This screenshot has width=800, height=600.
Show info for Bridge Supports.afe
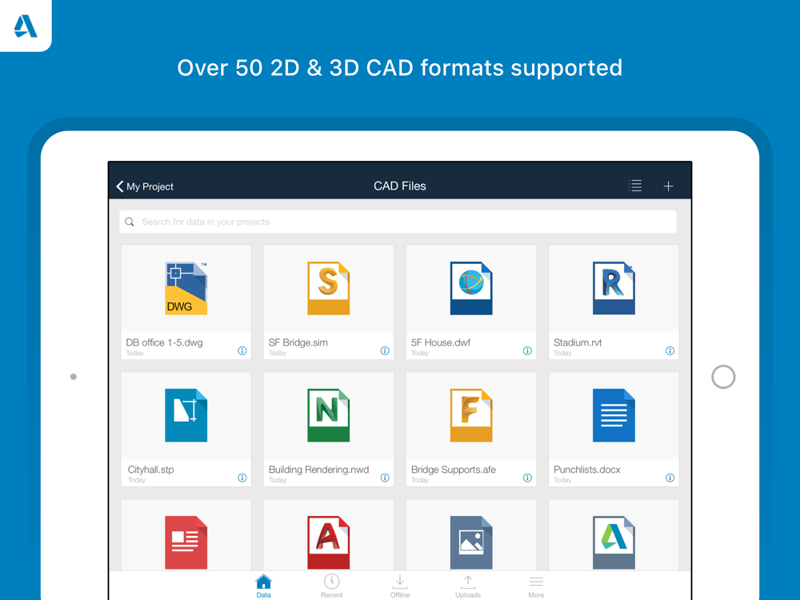coord(527,478)
